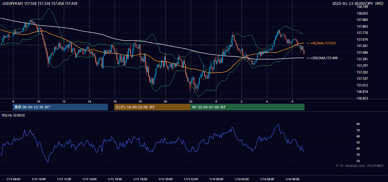Click the 157.865 price axis label
This screenshot has height=182, width=388.
[362, 26]
